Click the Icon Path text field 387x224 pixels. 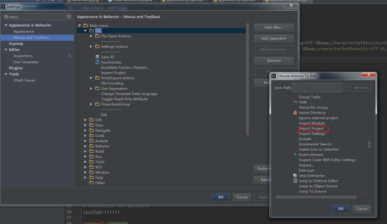317,88
